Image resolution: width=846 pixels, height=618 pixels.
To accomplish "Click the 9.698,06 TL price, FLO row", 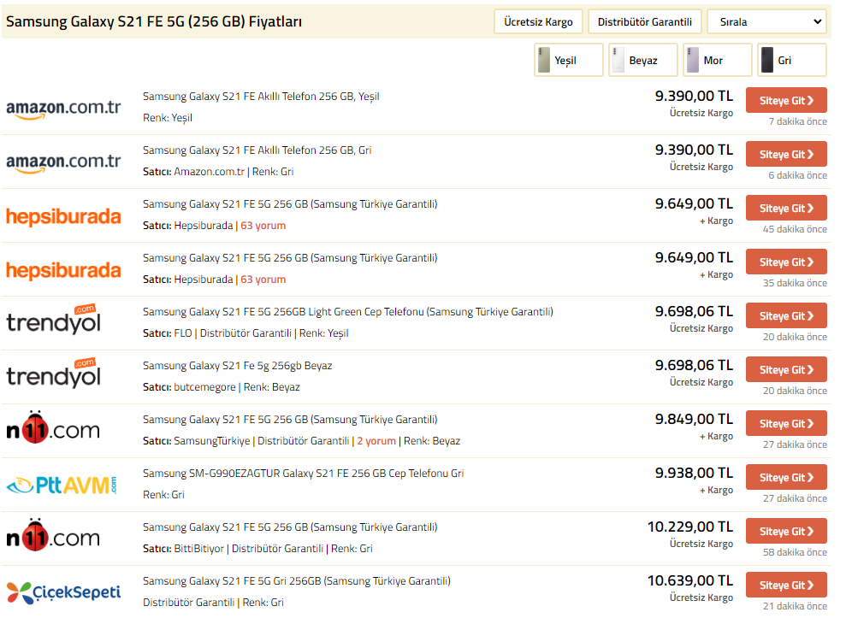I will point(694,312).
